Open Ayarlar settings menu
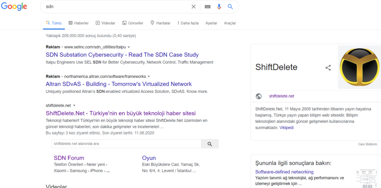 [211, 23]
